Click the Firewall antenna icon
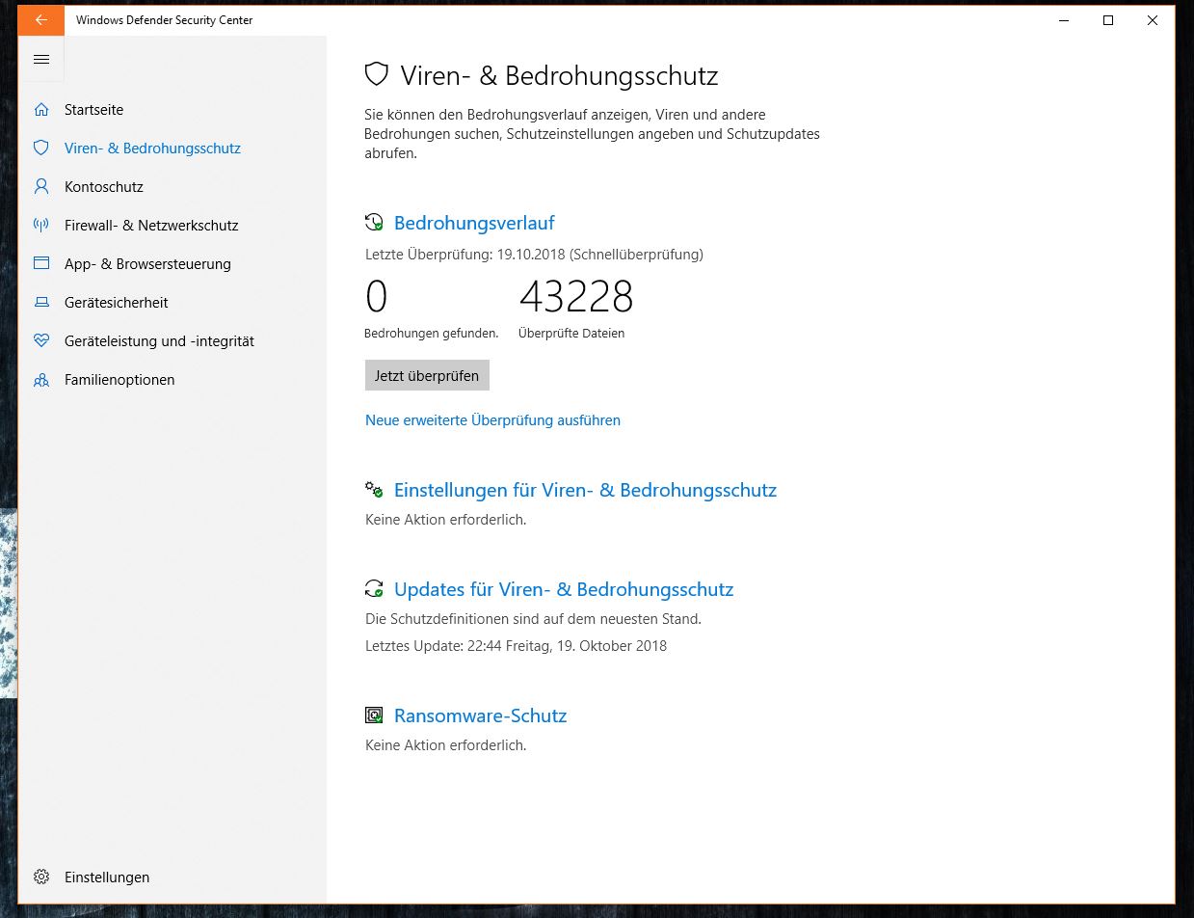This screenshot has width=1194, height=918. (x=40, y=226)
